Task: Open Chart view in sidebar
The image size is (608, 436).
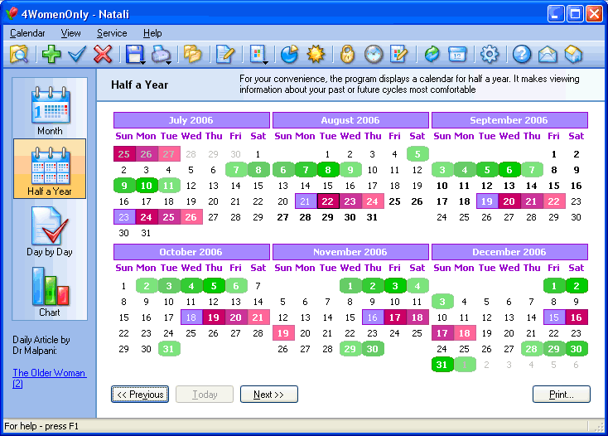Action: point(50,292)
